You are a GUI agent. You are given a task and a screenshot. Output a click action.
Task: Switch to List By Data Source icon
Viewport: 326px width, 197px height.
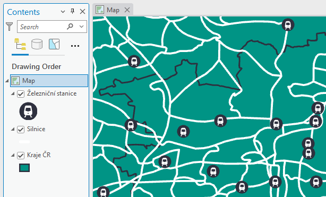click(x=37, y=44)
